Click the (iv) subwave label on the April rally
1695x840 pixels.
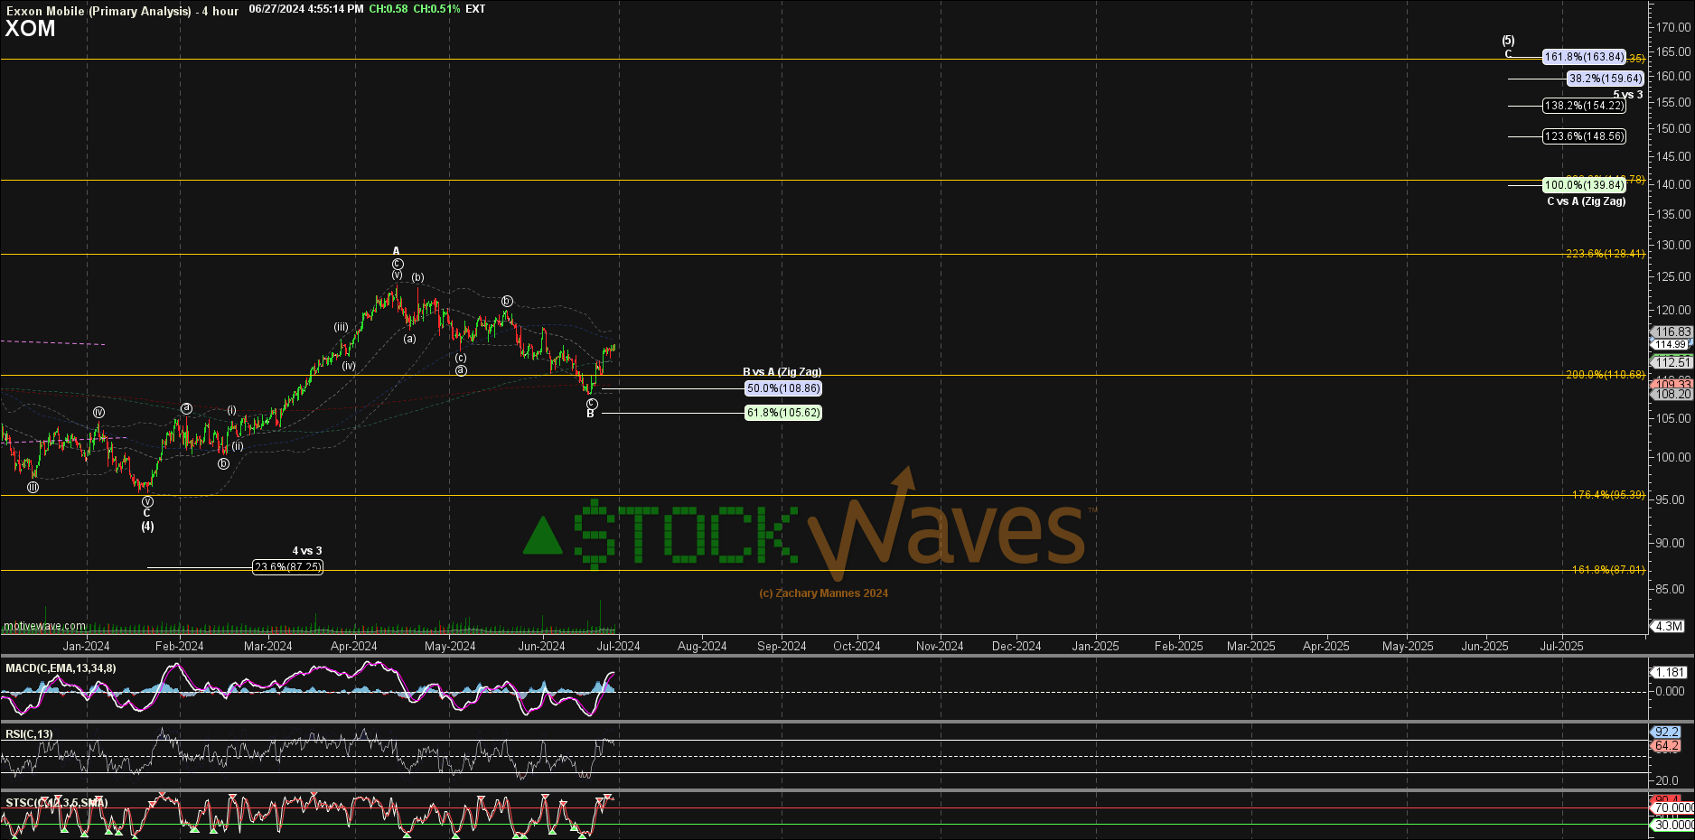point(349,366)
